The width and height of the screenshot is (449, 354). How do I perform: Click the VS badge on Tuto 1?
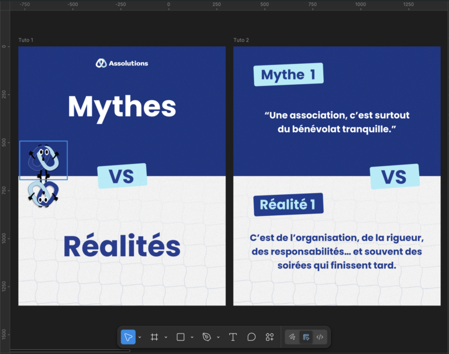[x=122, y=176]
